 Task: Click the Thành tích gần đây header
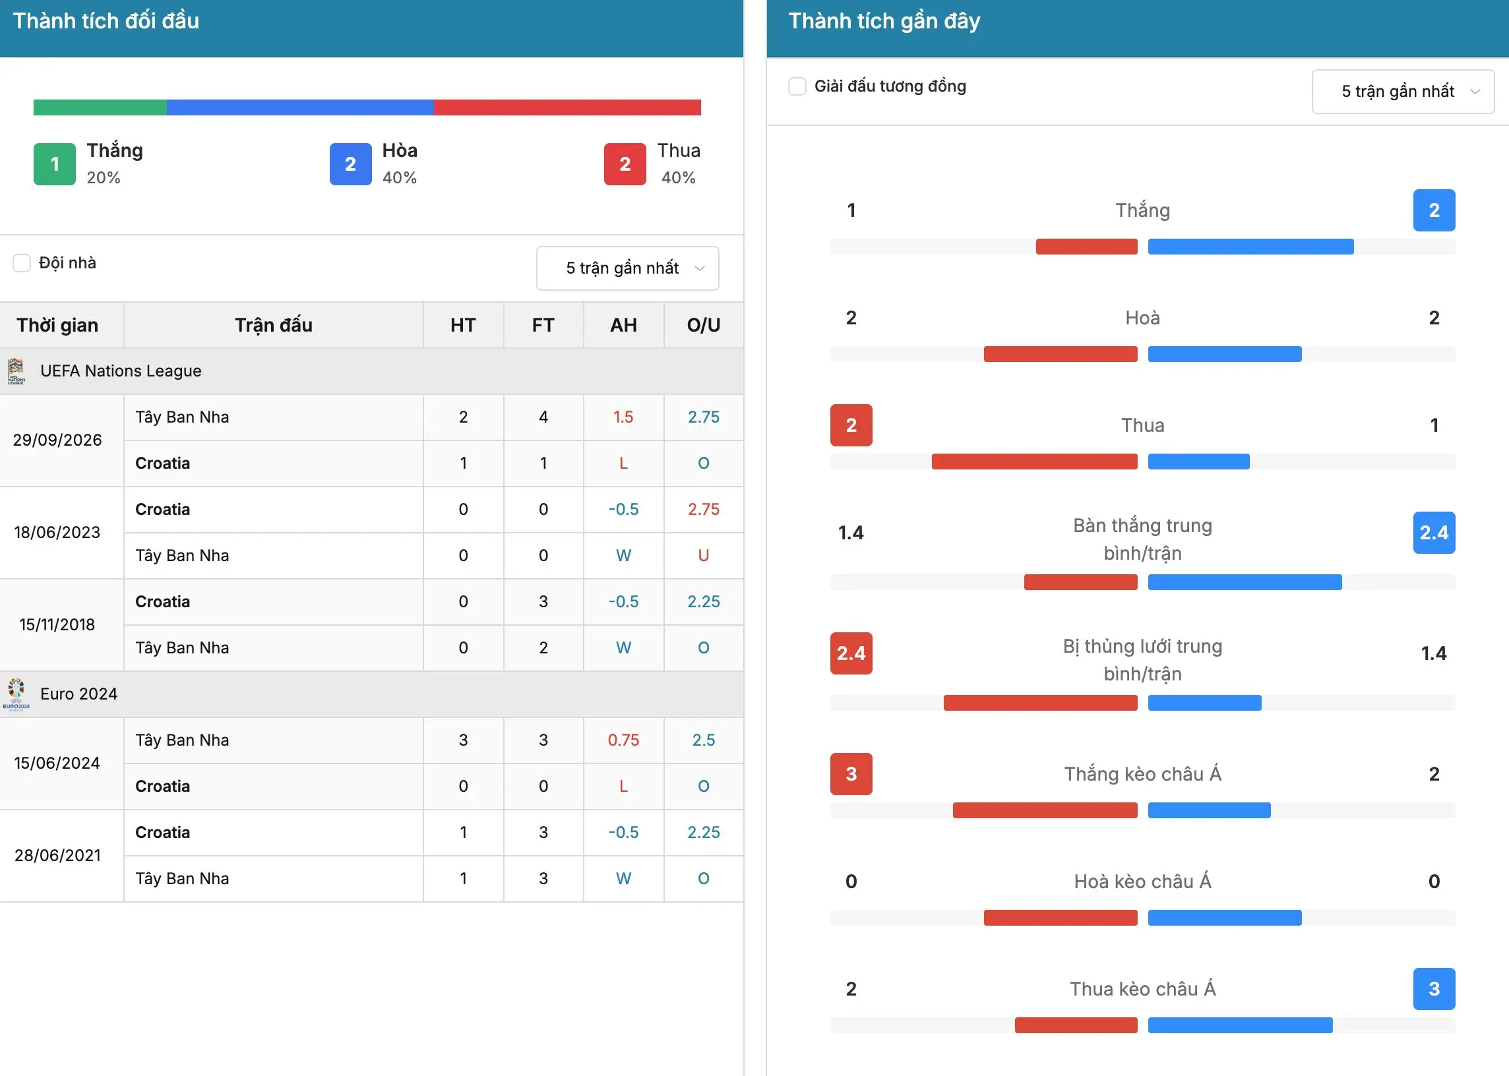(884, 21)
